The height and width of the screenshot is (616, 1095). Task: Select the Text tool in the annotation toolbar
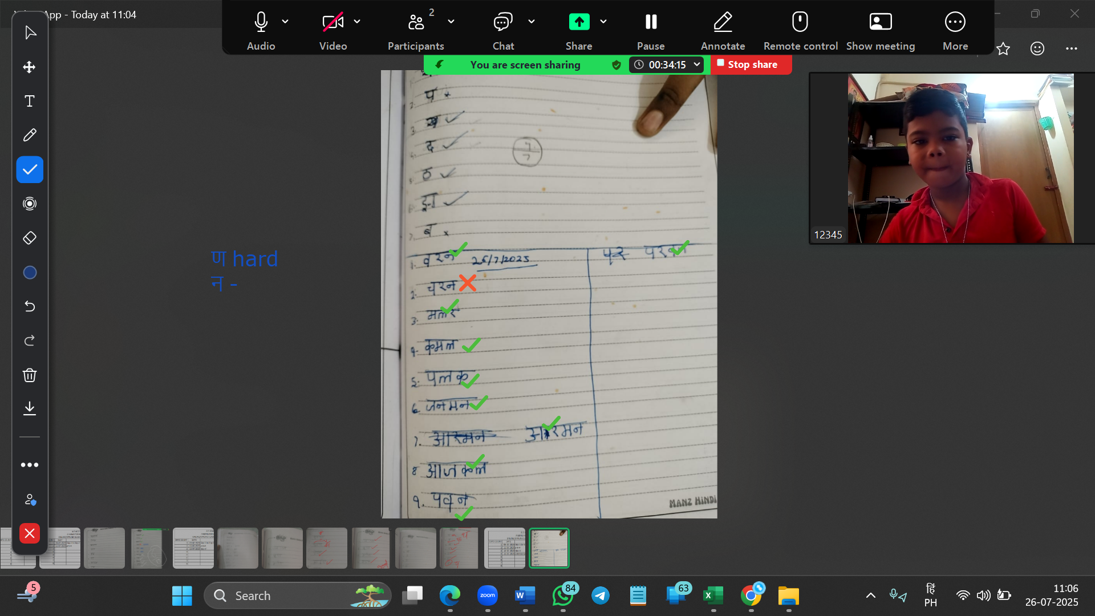tap(30, 102)
